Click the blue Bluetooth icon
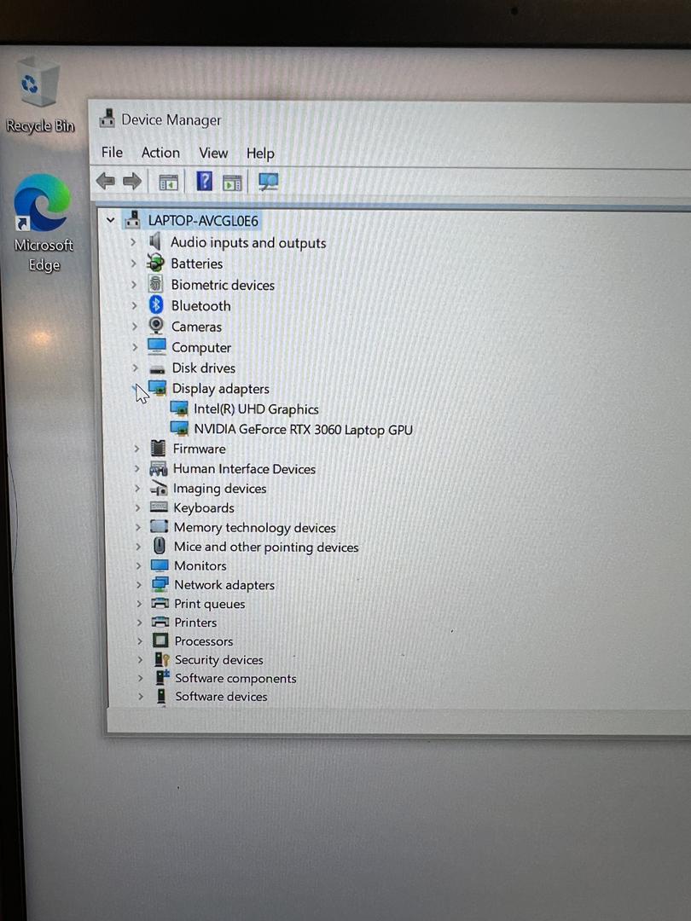This screenshot has width=691, height=921. click(156, 304)
